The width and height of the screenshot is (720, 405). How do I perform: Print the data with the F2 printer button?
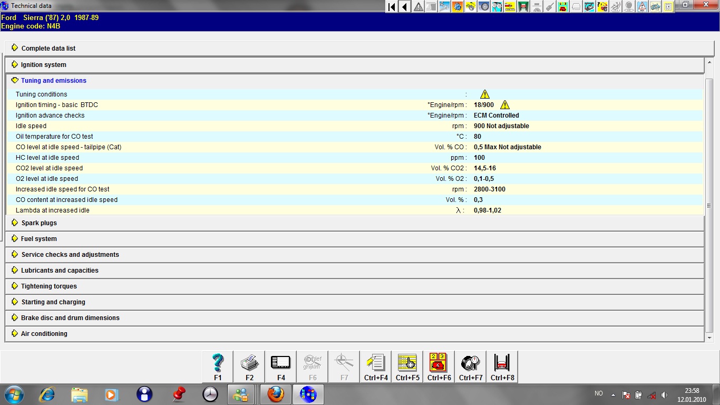point(249,367)
